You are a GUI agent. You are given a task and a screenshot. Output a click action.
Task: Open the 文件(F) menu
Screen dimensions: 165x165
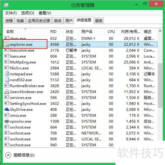pyautogui.click(x=11, y=13)
